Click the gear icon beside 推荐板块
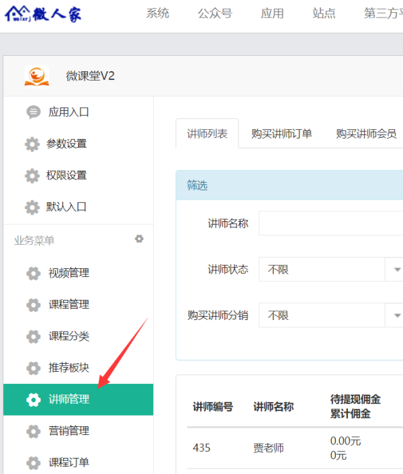The width and height of the screenshot is (403, 474). (33, 368)
